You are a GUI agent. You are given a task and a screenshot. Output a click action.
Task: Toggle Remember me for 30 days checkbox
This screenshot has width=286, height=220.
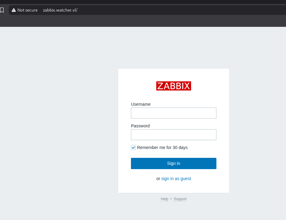tap(133, 147)
